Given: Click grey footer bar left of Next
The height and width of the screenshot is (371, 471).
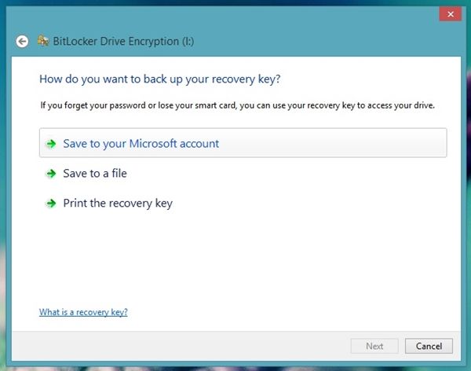Looking at the screenshot, I should point(181,346).
